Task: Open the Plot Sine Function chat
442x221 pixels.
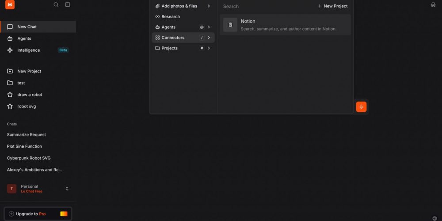Action: click(x=24, y=146)
